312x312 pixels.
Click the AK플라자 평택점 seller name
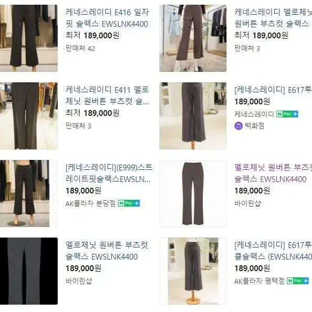(x=259, y=281)
